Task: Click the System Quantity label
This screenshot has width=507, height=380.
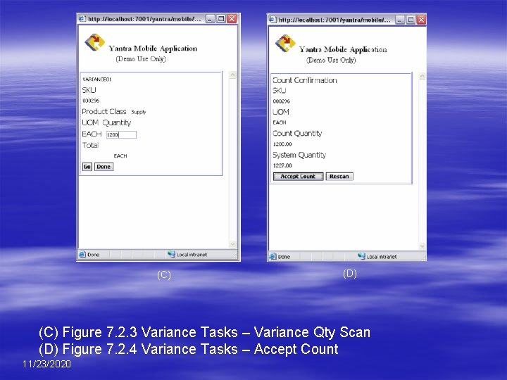Action: click(299, 155)
